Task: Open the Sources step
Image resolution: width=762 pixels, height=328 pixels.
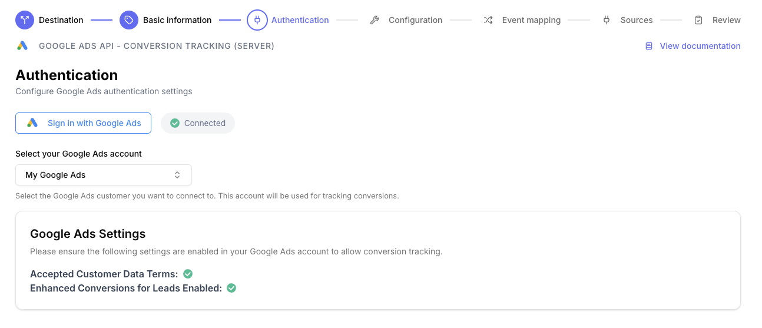Action: coord(637,20)
